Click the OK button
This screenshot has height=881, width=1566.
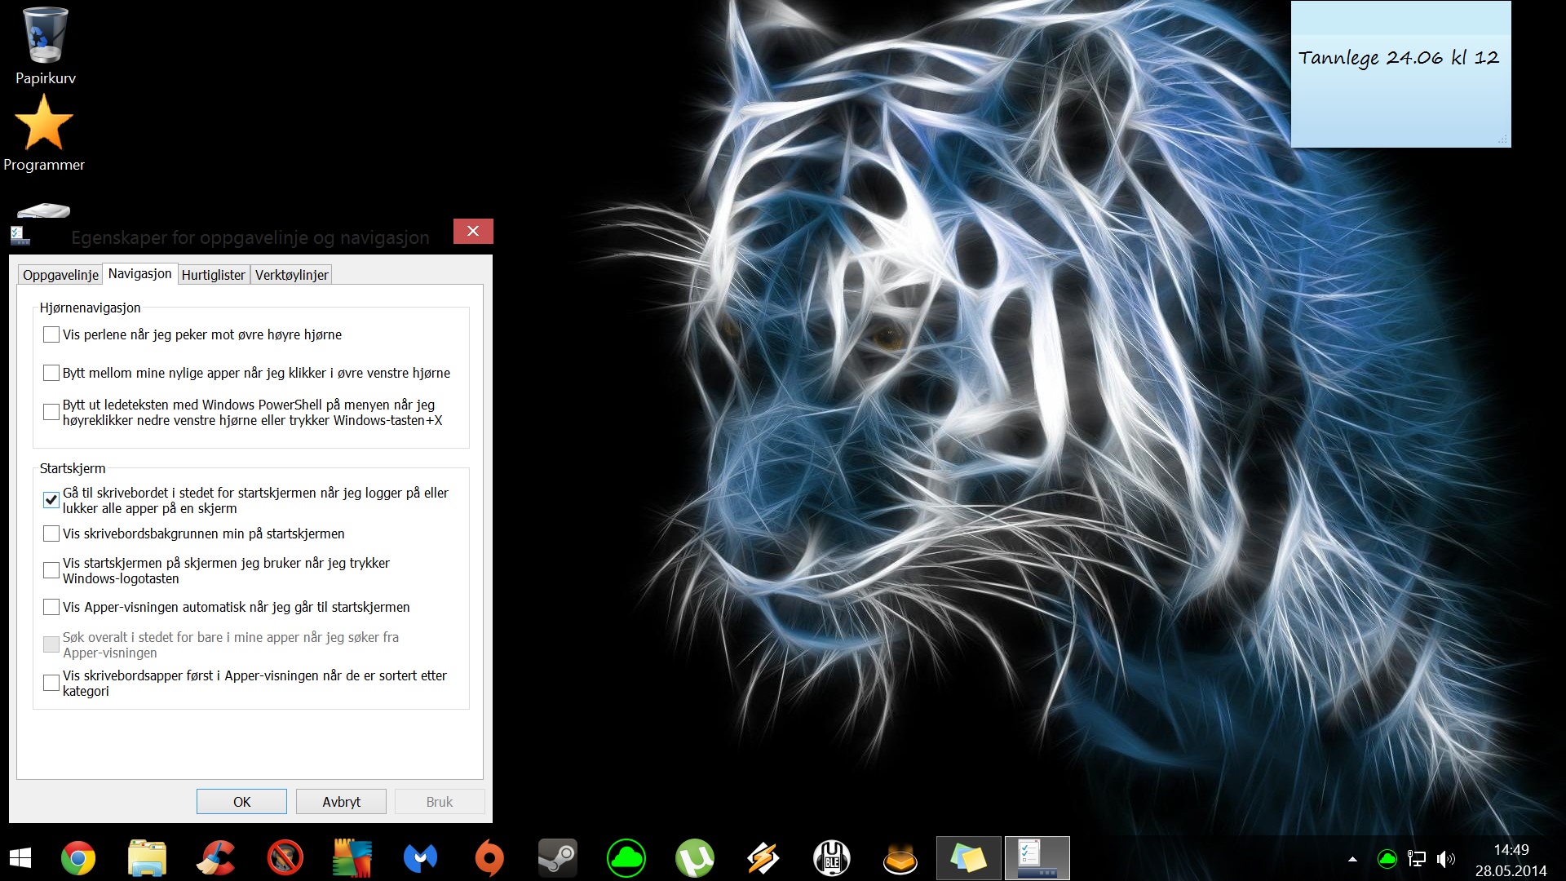(x=241, y=802)
